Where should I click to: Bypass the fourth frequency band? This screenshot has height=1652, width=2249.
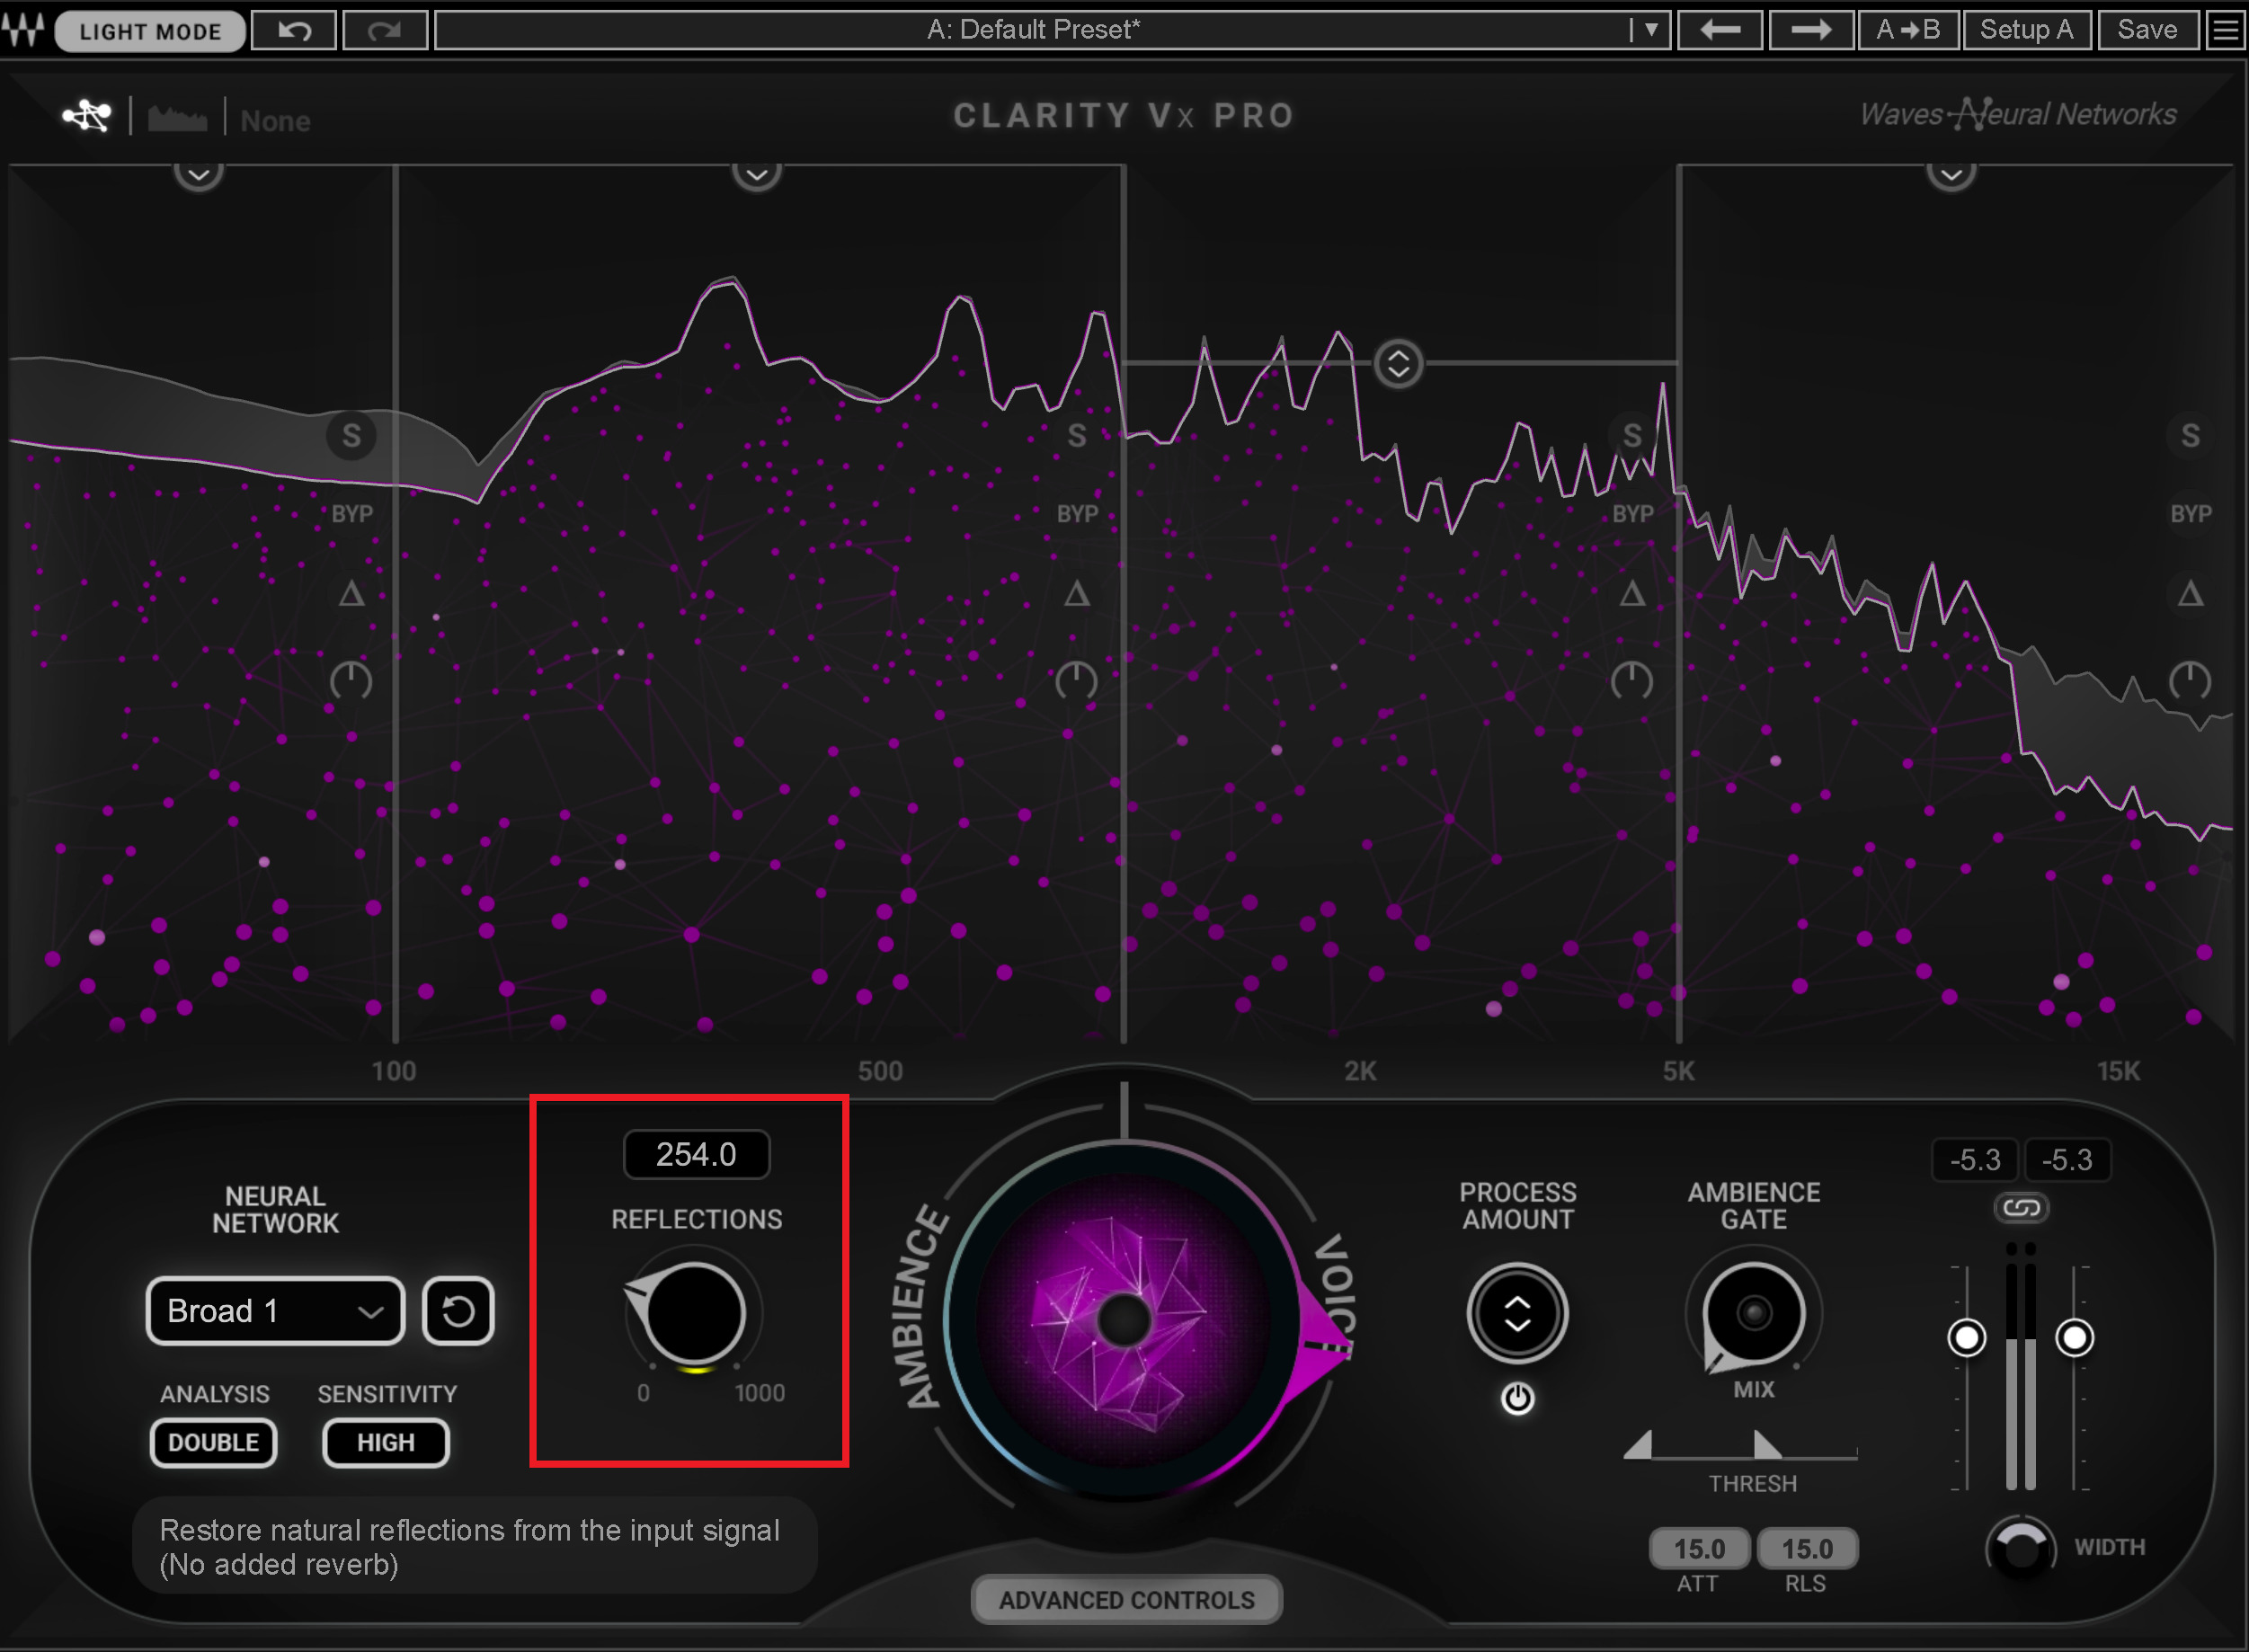[x=2190, y=514]
